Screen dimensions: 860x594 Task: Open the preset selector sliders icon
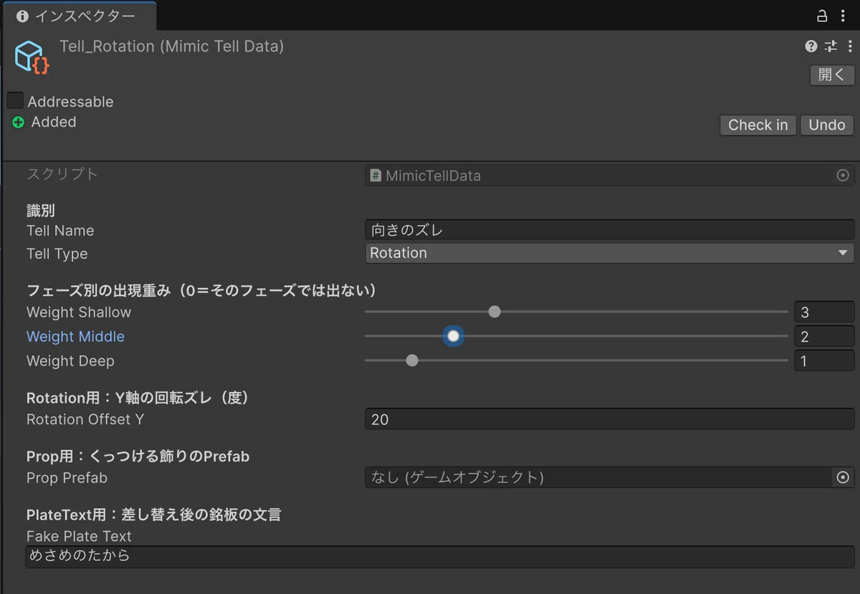[x=831, y=47]
